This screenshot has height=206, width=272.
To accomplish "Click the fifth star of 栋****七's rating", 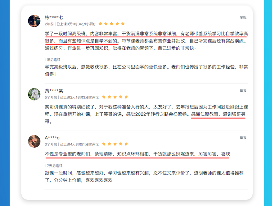I will [123, 24].
